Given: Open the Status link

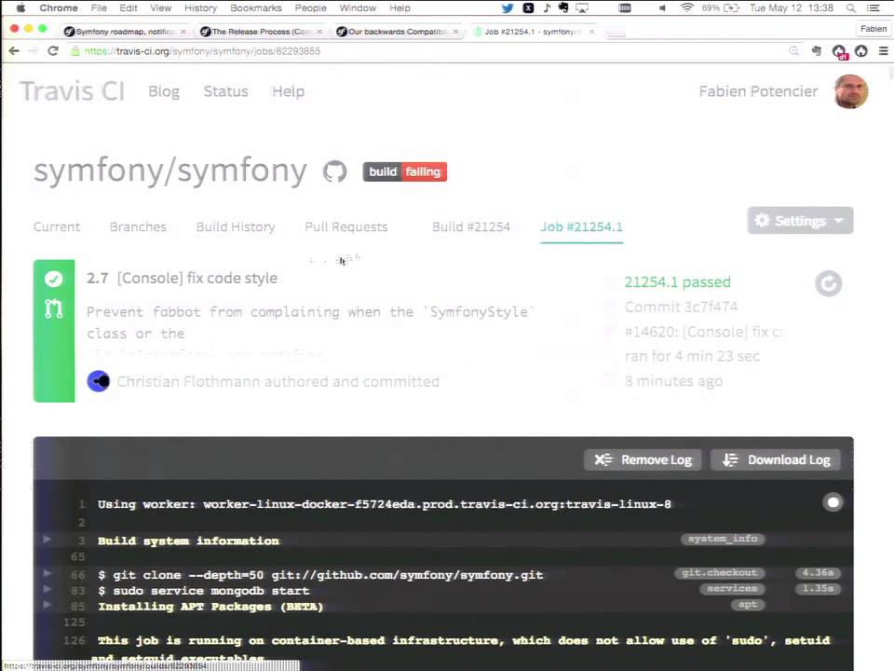Looking at the screenshot, I should coord(225,91).
